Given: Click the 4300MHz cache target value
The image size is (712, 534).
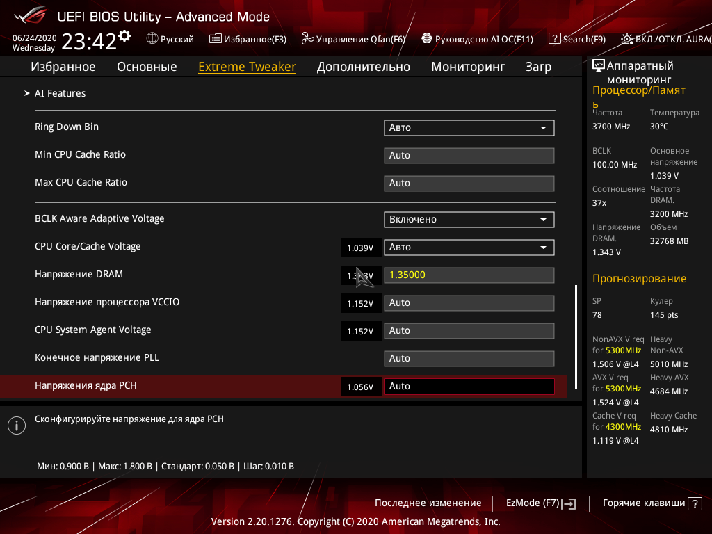Looking at the screenshot, I should tap(624, 427).
